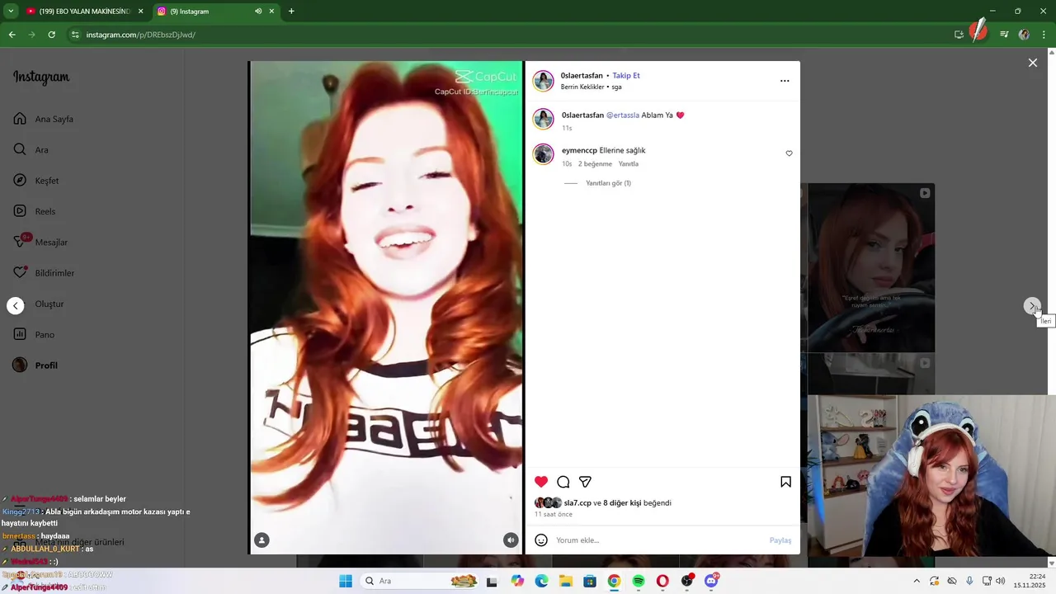Open the Windows Start menu
Viewport: 1056px width, 594px height.
[x=346, y=581]
